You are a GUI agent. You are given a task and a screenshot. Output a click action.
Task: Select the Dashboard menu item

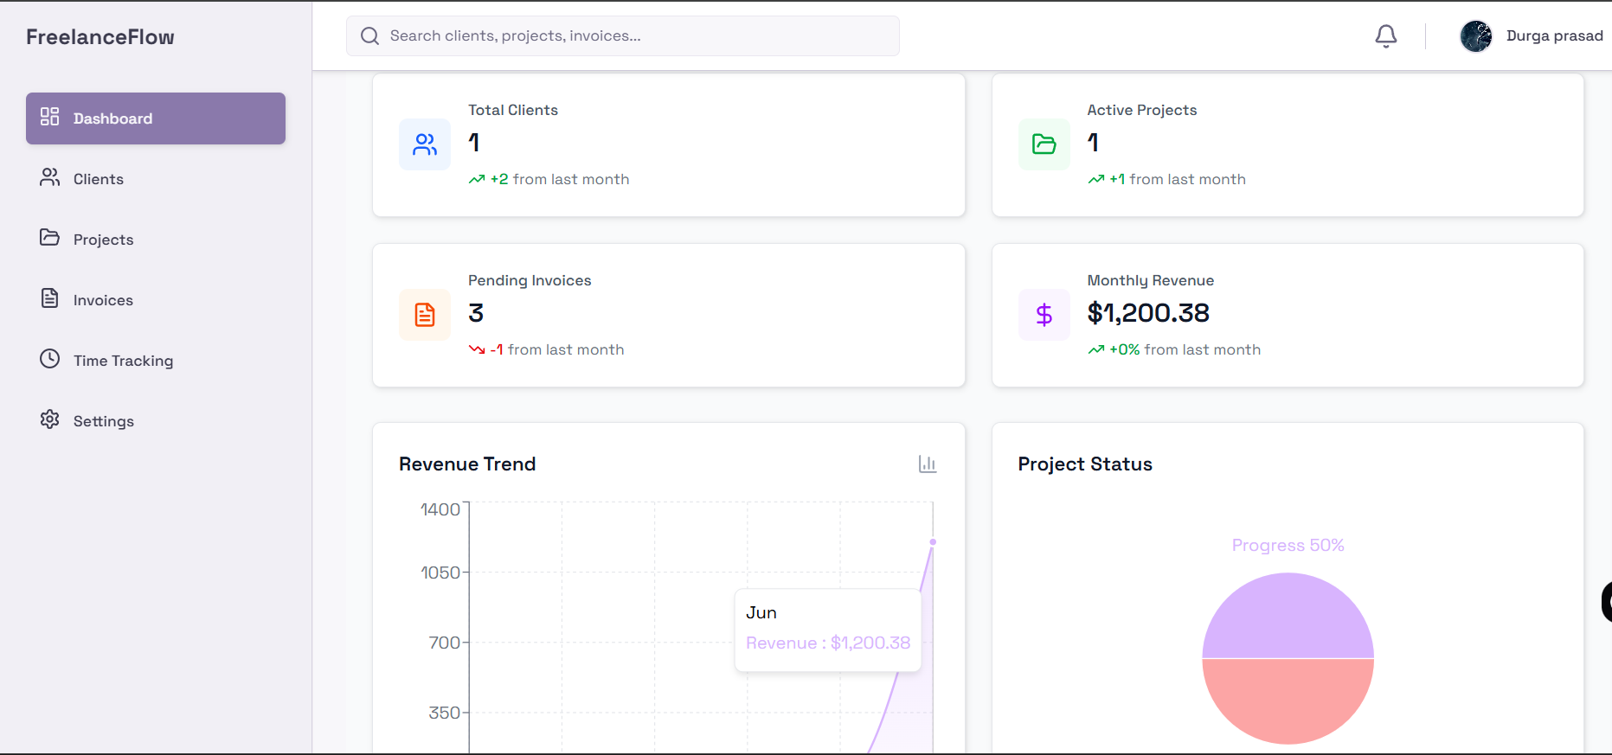tap(156, 118)
